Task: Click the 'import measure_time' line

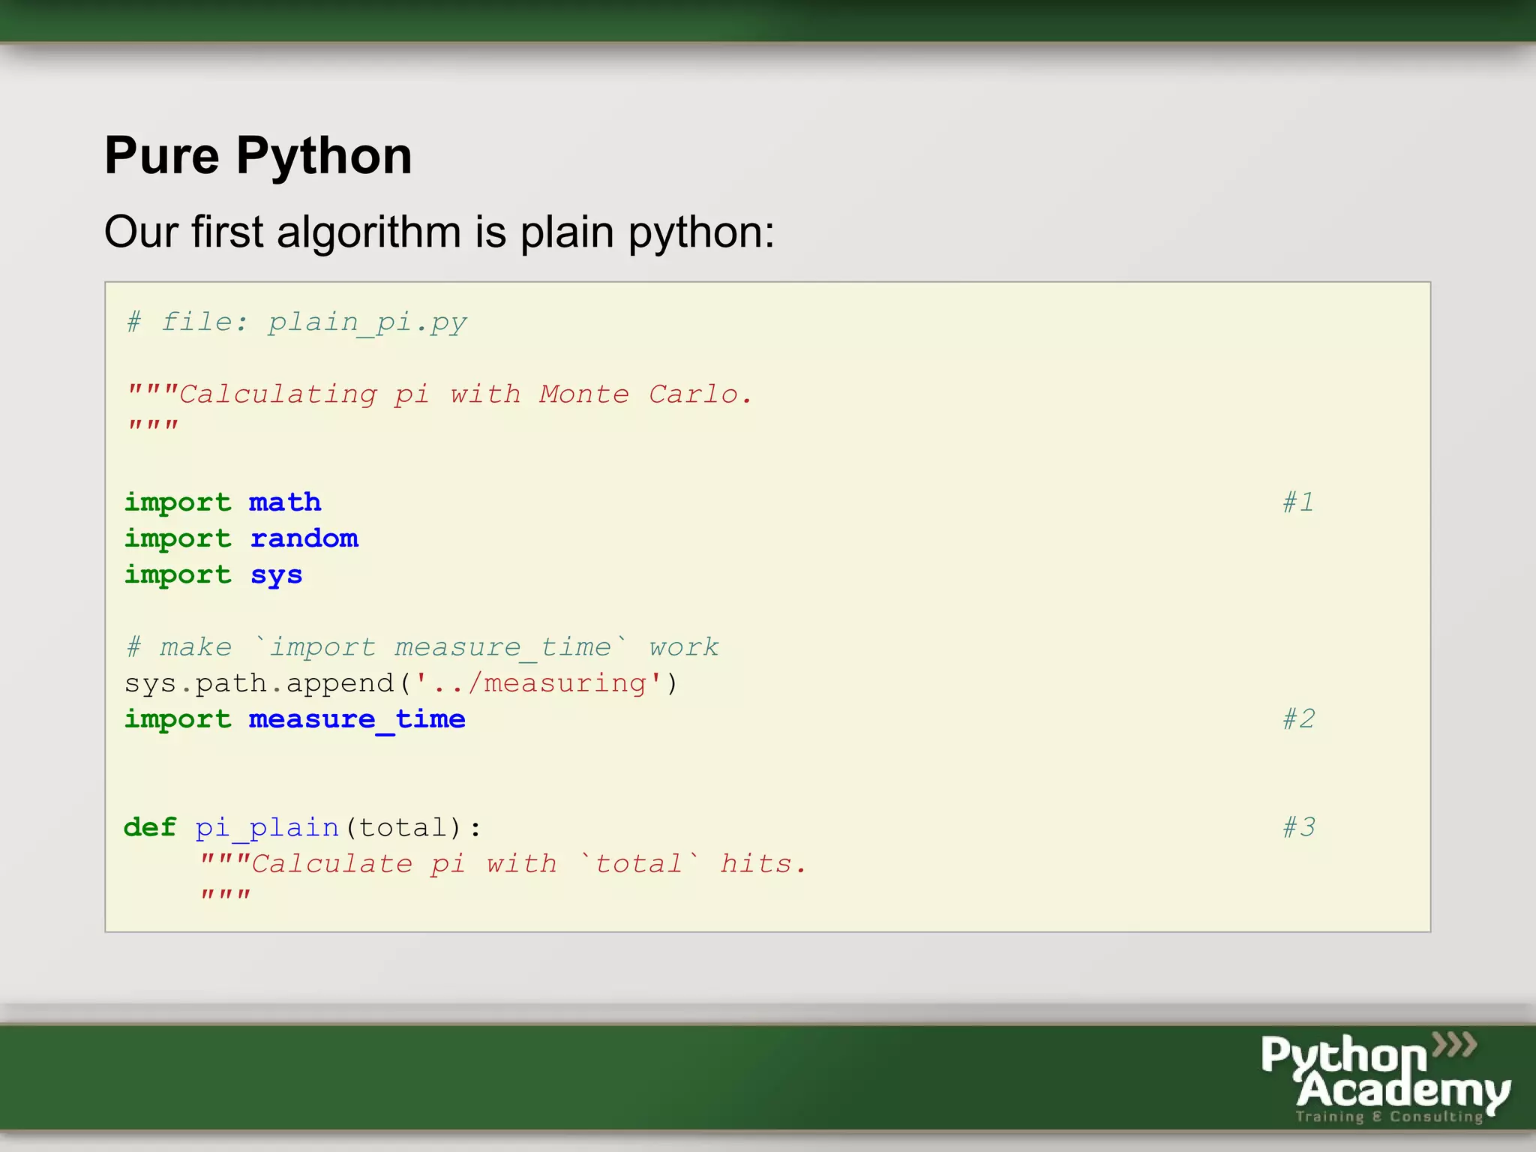Action: tap(295, 719)
